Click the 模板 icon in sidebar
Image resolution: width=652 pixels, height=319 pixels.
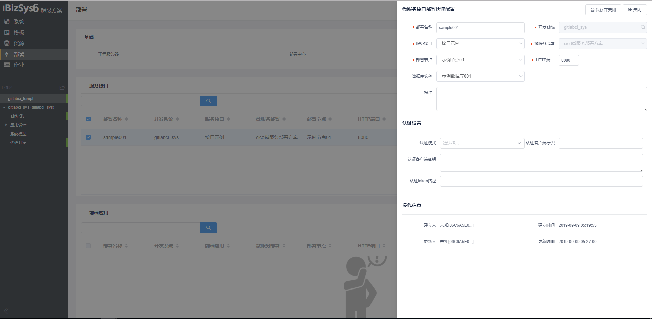click(x=7, y=32)
